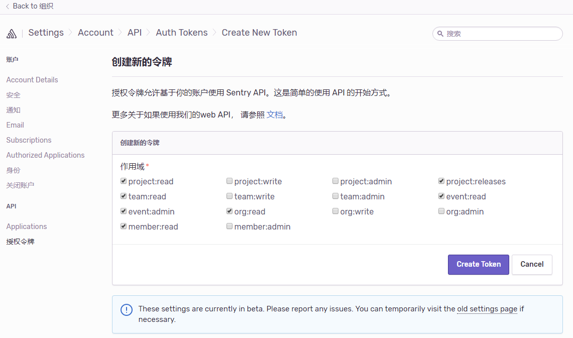The width and height of the screenshot is (573, 338).
Task: Enable the project:write scope checkbox
Action: (x=229, y=181)
